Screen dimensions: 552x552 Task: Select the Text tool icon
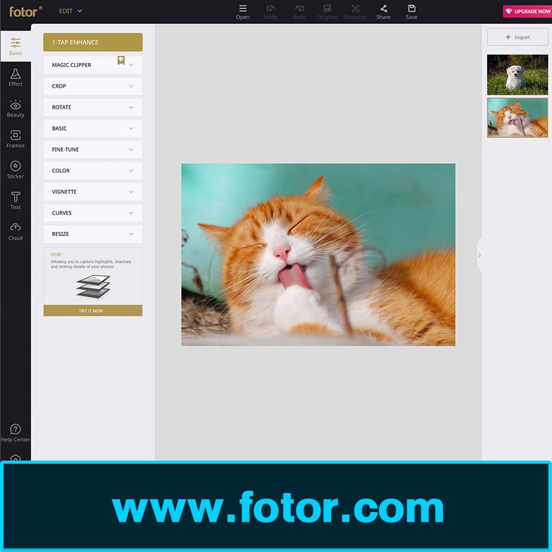click(15, 201)
